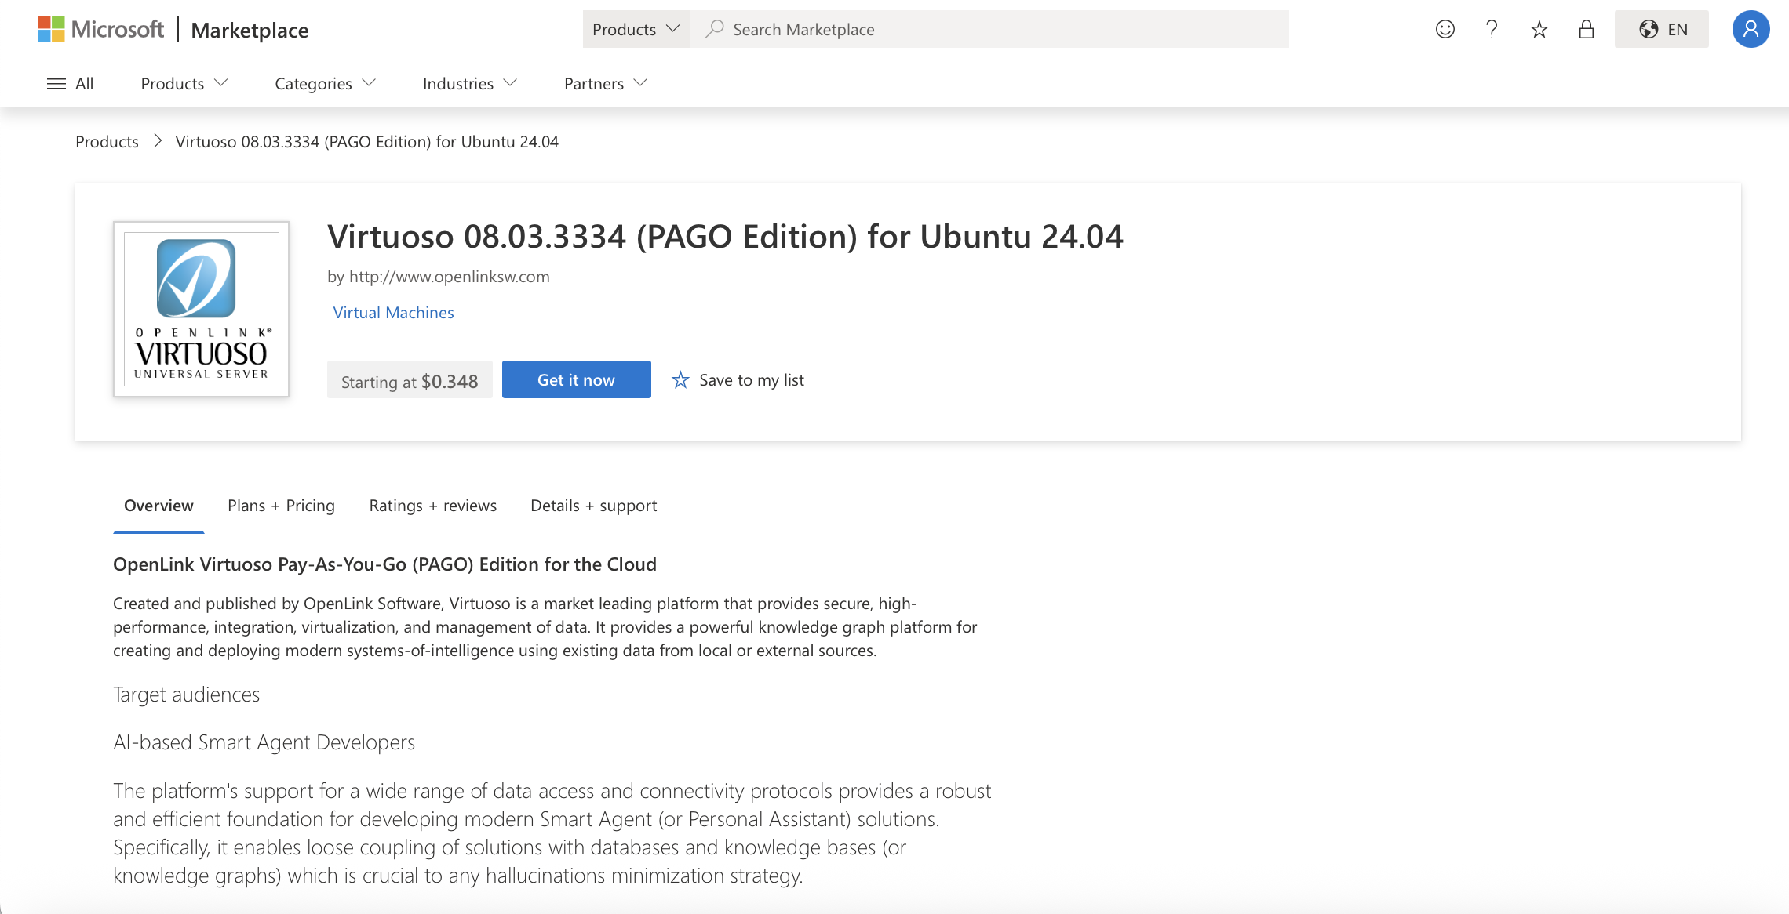The image size is (1789, 914).
Task: Open saved favorites star icon in header
Action: (x=1539, y=29)
